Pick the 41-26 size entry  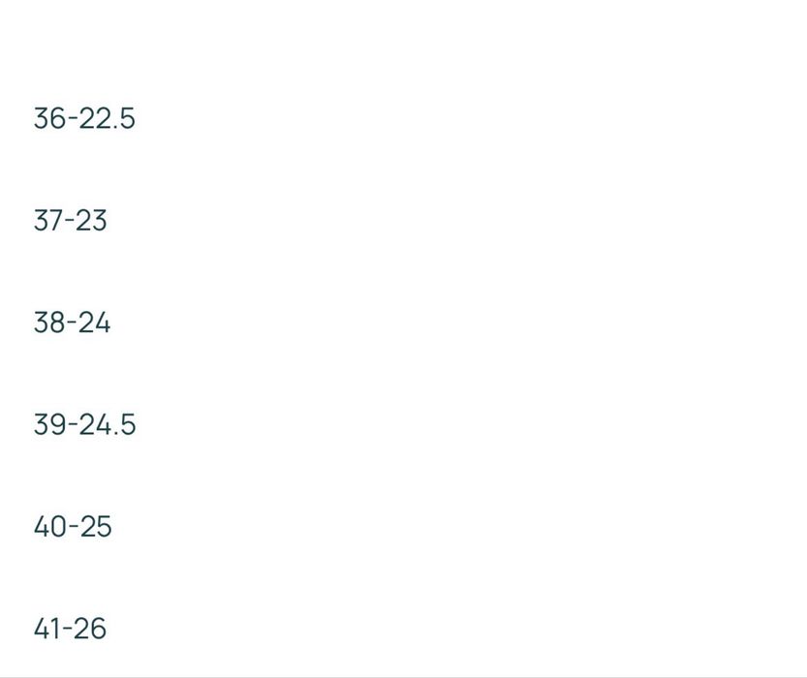click(70, 628)
